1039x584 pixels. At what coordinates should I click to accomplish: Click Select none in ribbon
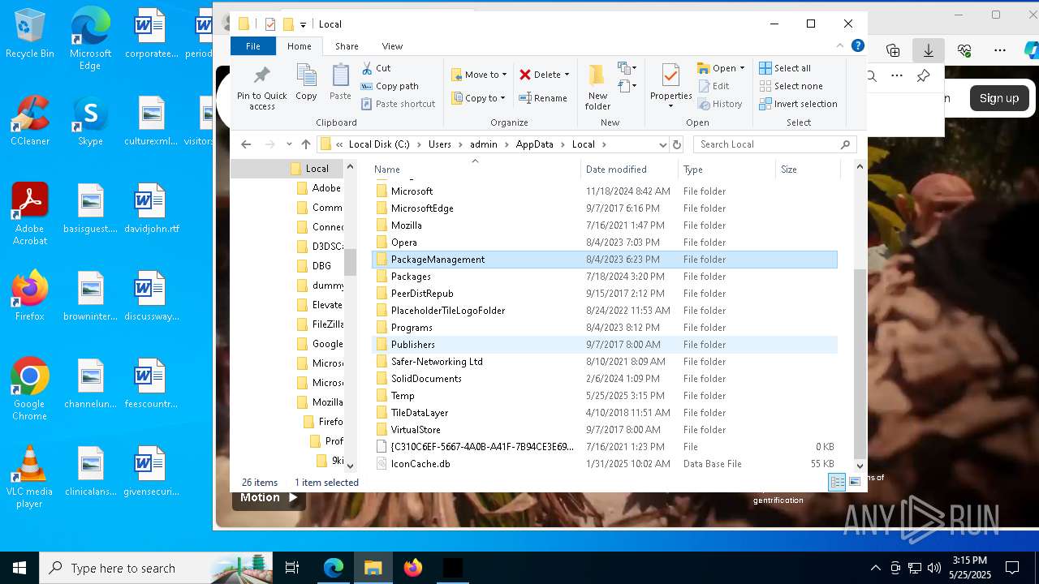tap(791, 86)
